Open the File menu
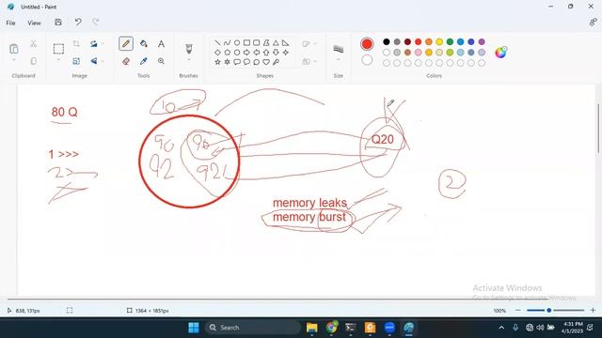Screen dimensions: 602x338 point(10,23)
